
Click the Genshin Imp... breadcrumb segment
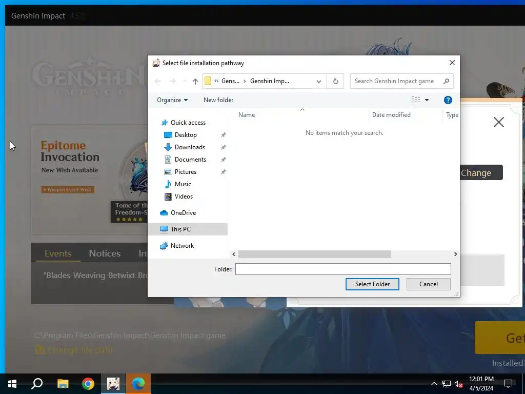coord(270,81)
